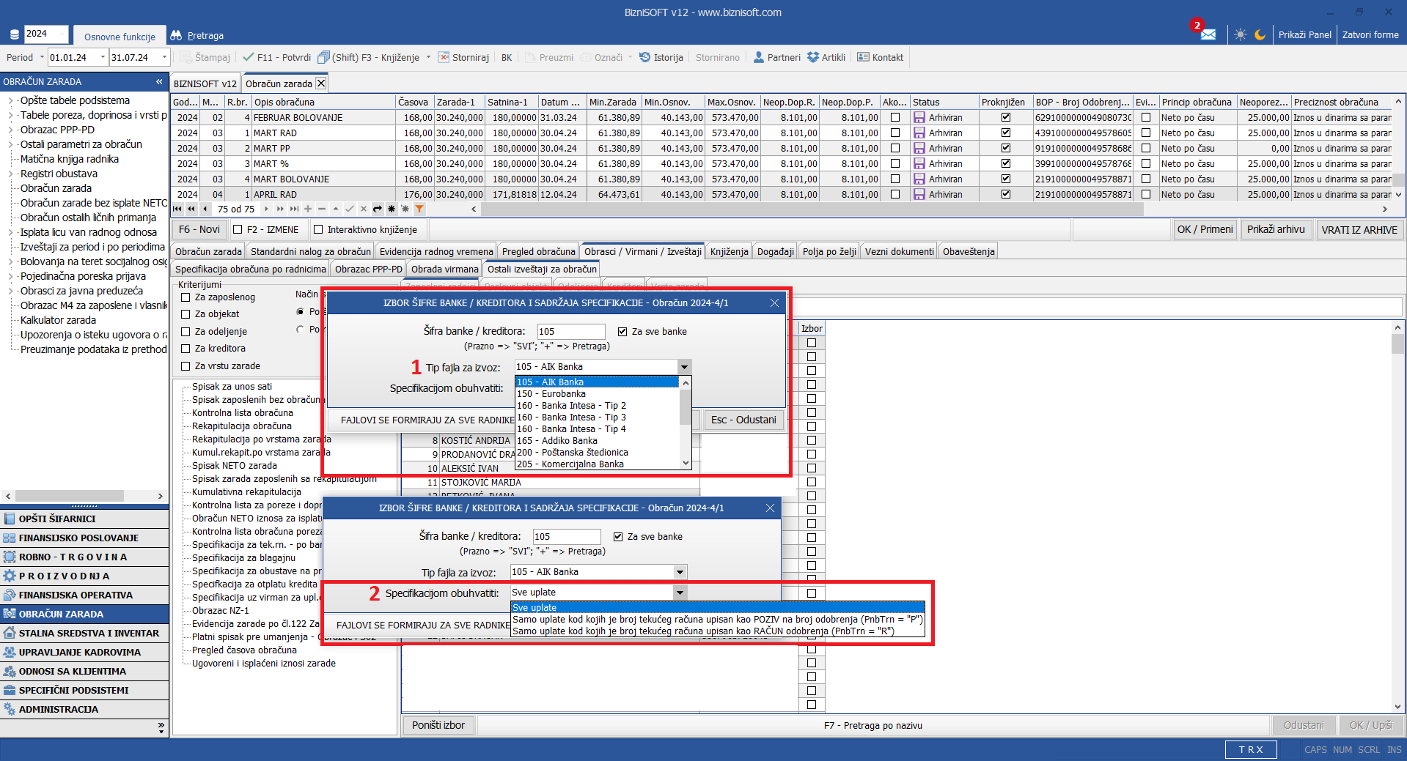Collapse the OBRAČUN ZARADA side panel
This screenshot has width=1407, height=761.
pos(159,81)
